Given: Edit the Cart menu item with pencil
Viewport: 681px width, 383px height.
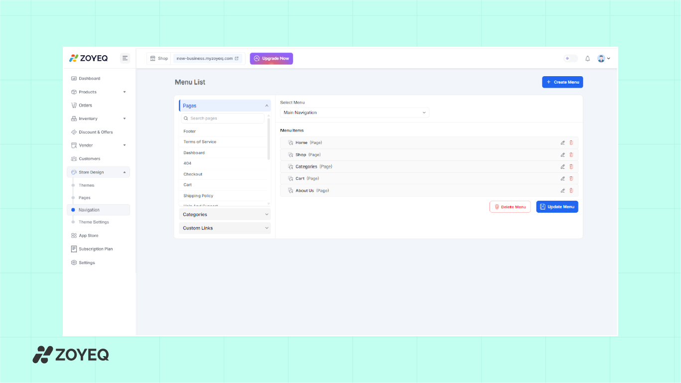Looking at the screenshot, I should 562,179.
